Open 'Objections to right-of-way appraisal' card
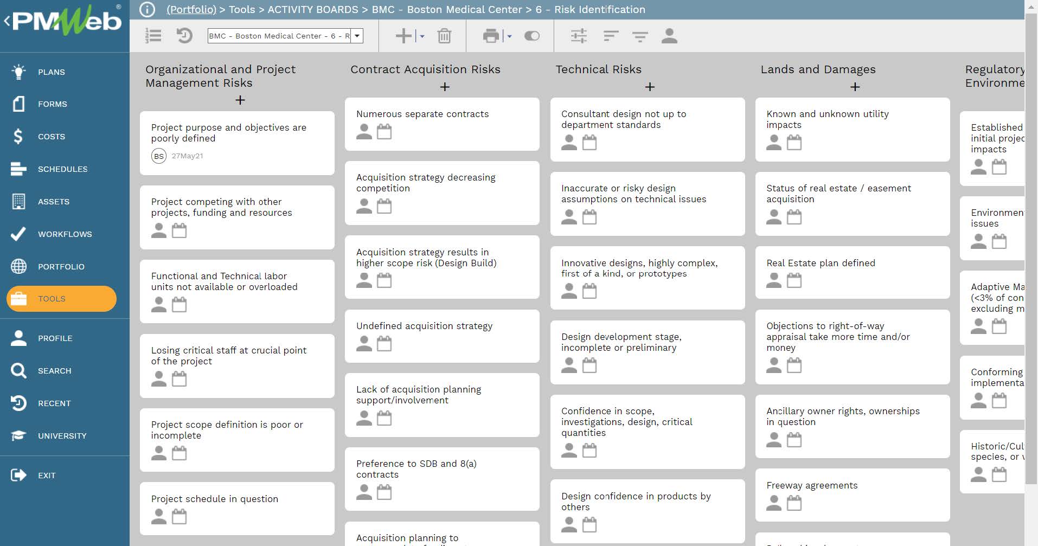 click(x=853, y=347)
